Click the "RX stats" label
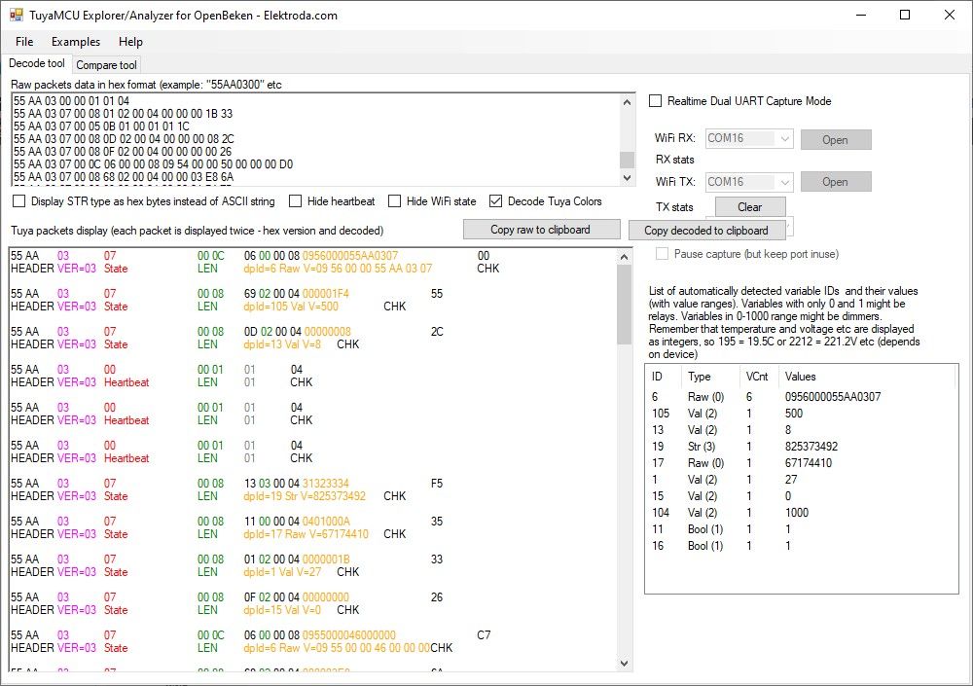This screenshot has height=686, width=973. [674, 160]
